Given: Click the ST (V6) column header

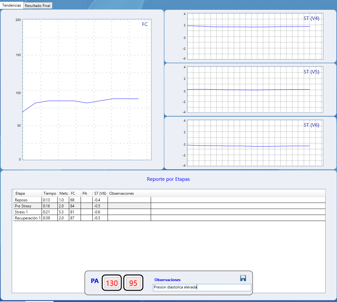Looking at the screenshot, I should (100, 193).
